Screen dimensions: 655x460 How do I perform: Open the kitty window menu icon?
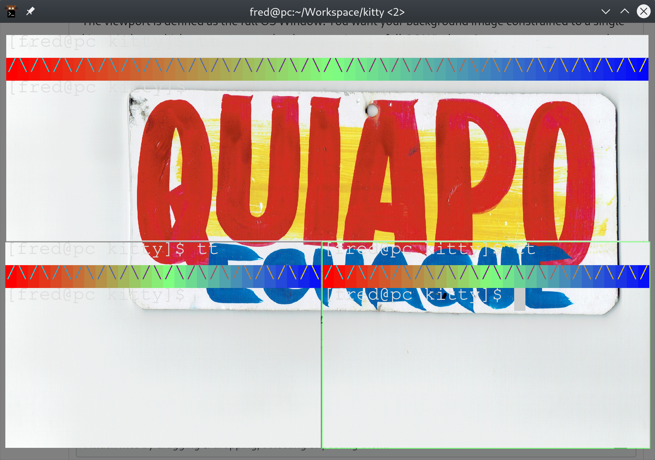(x=11, y=12)
